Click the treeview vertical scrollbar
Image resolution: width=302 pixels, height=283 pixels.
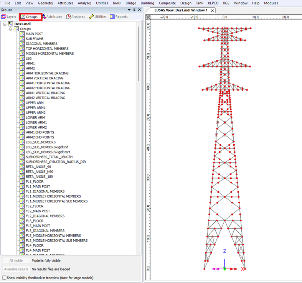point(139,54)
